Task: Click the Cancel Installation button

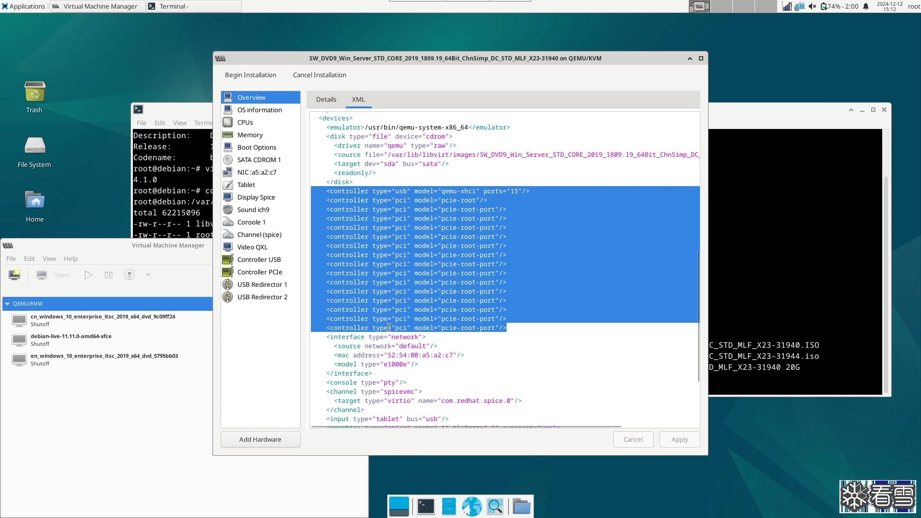Action: (x=319, y=75)
